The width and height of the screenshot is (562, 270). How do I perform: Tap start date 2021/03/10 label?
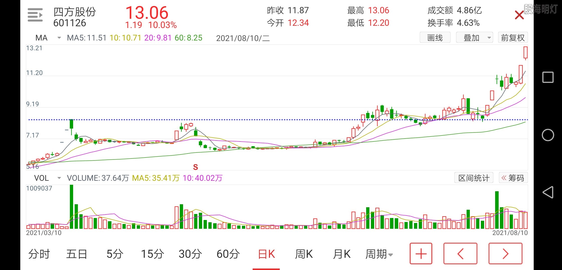tap(44, 233)
